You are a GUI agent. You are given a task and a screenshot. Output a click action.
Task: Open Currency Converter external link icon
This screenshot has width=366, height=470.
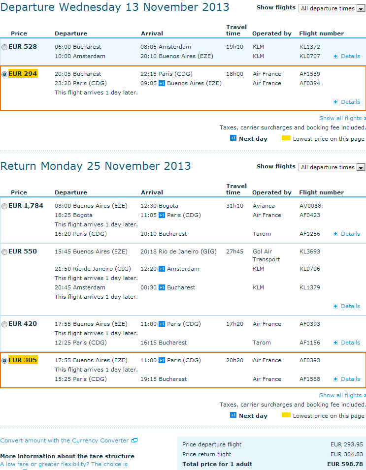coord(134,440)
